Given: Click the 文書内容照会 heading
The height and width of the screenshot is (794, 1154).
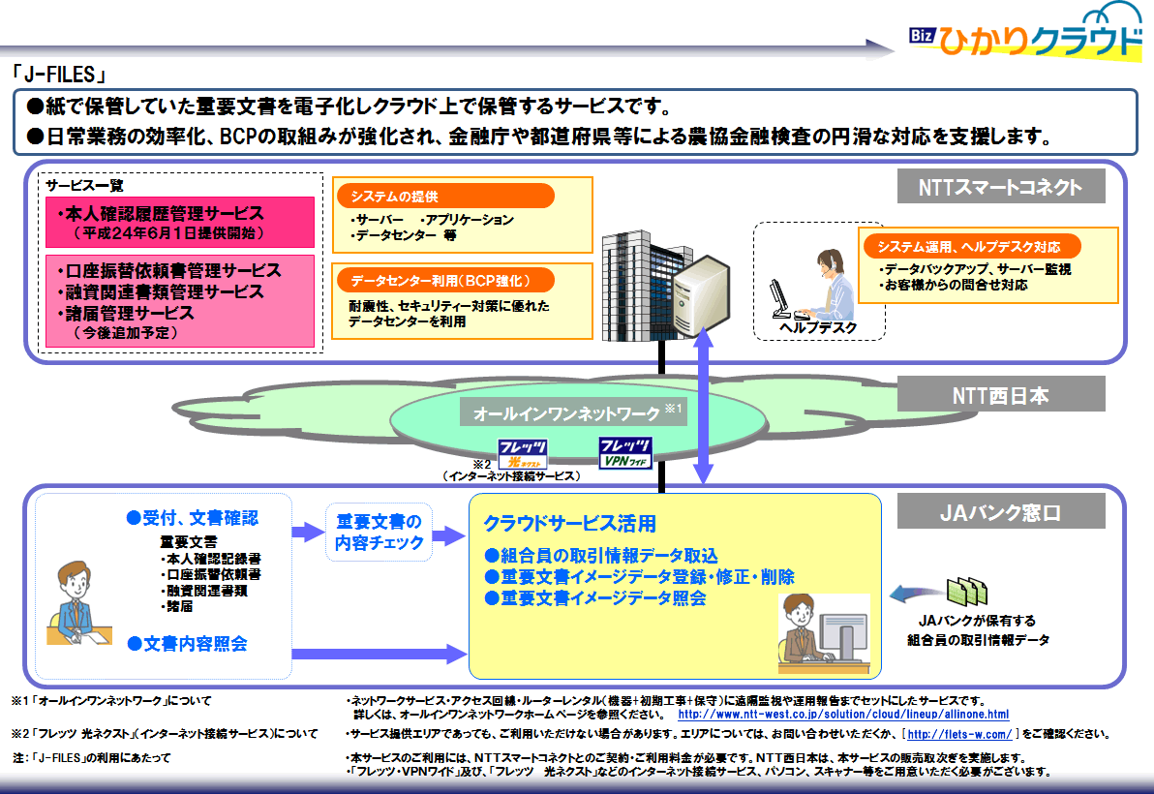Looking at the screenshot, I should point(188,644).
